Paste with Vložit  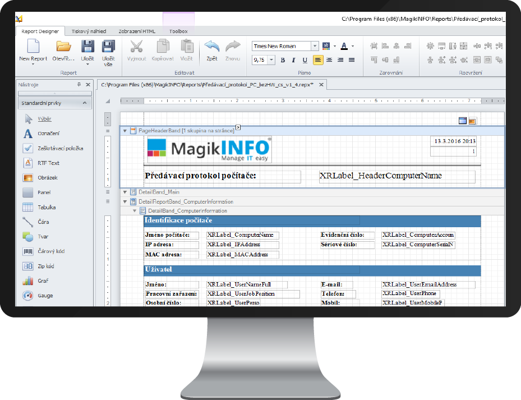click(x=186, y=50)
